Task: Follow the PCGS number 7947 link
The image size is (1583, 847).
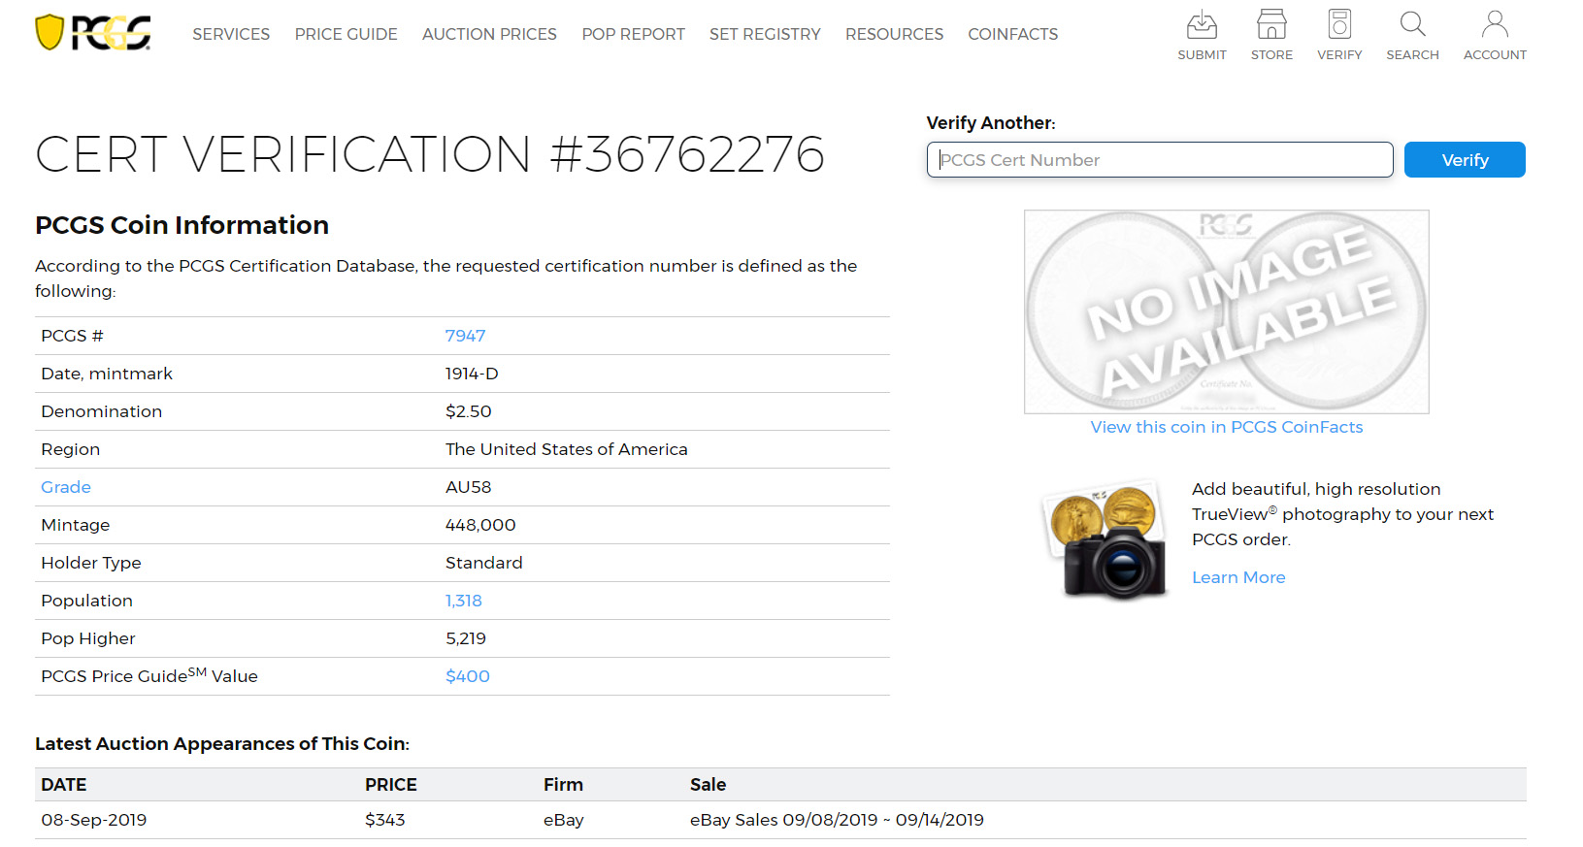Action: click(x=465, y=336)
